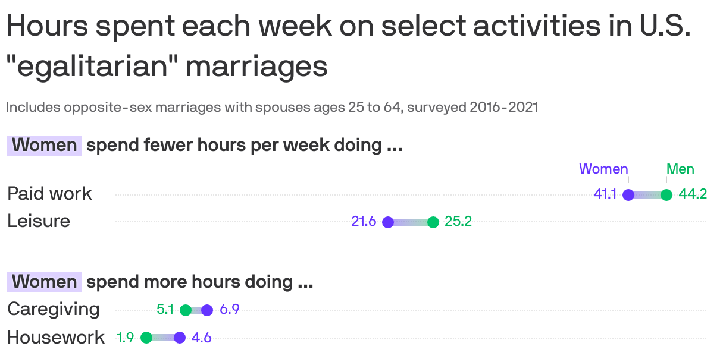Click highlighted Women in 'spend more hours' heading
Screen dimensions: 726x359
(x=45, y=282)
